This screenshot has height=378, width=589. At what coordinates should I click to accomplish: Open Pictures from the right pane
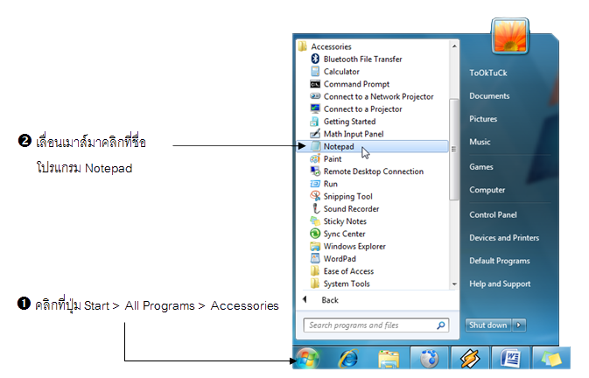(483, 119)
